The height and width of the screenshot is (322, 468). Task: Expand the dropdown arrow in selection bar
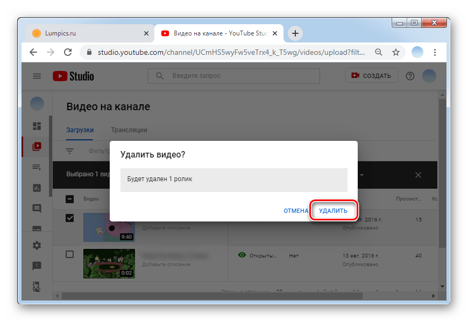[x=362, y=175]
